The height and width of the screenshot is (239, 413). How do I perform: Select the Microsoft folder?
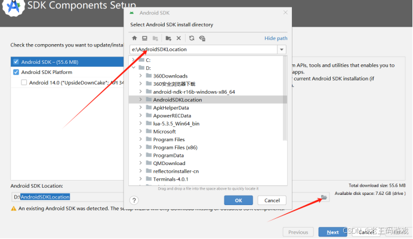click(x=164, y=132)
